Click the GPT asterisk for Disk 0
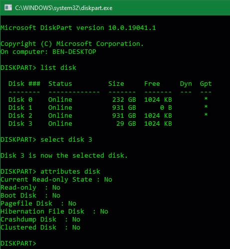 click(206, 99)
